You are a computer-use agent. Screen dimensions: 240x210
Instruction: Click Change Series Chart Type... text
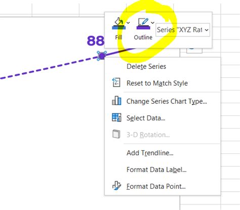click(x=167, y=101)
